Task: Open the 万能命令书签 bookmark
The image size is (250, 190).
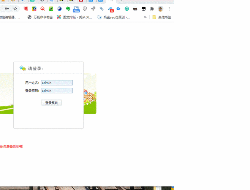Action: click(40, 17)
